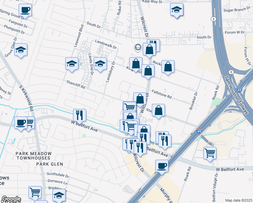Open the shopping bag marker on Fallstone Rd
The image size is (253, 203).
pyautogui.click(x=140, y=99)
